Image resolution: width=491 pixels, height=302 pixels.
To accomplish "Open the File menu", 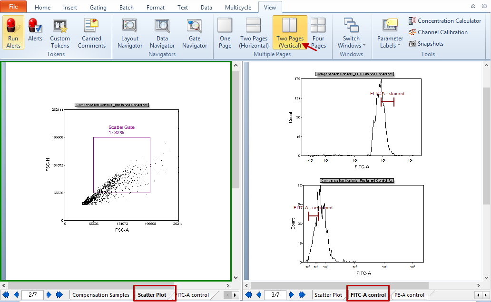I will [x=13, y=7].
